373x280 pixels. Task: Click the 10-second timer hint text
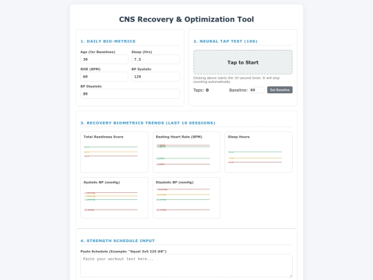(x=236, y=80)
